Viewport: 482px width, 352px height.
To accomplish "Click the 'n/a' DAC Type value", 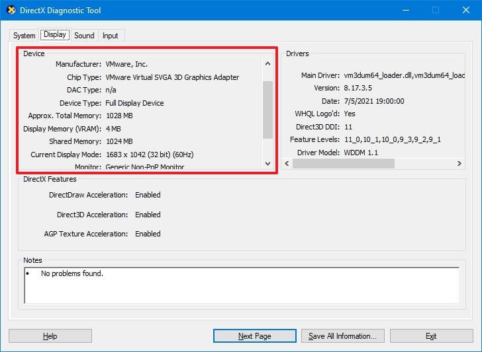I will [x=111, y=90].
